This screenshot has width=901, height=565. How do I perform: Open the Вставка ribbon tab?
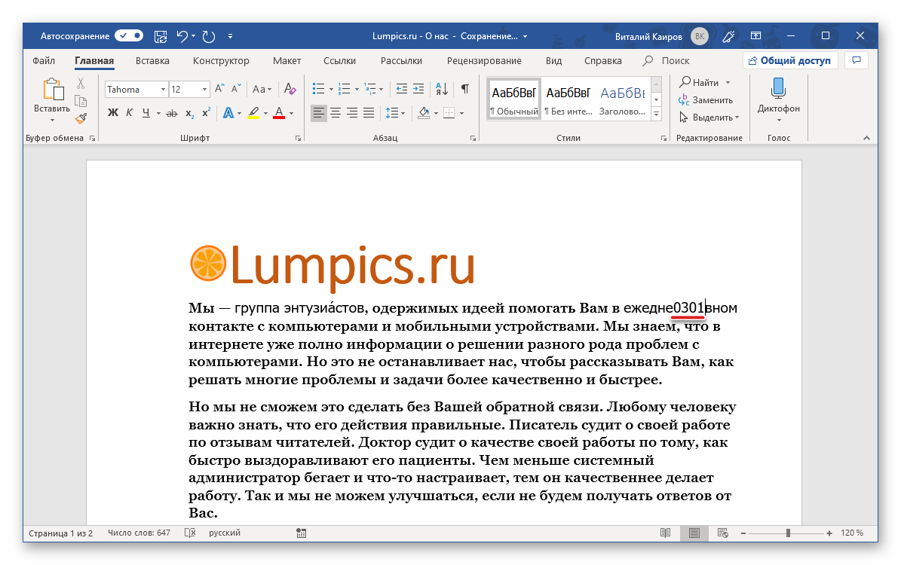point(152,61)
